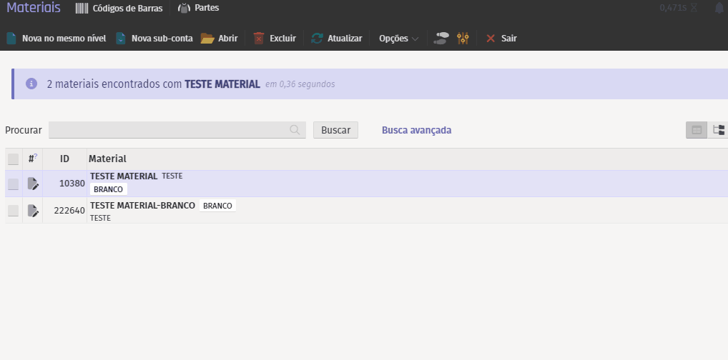Viewport: 728px width, 360px height.
Task: Click Atualizar to refresh the list
Action: coord(337,39)
